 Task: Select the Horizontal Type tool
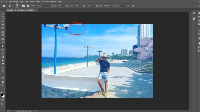[x=2, y=71]
